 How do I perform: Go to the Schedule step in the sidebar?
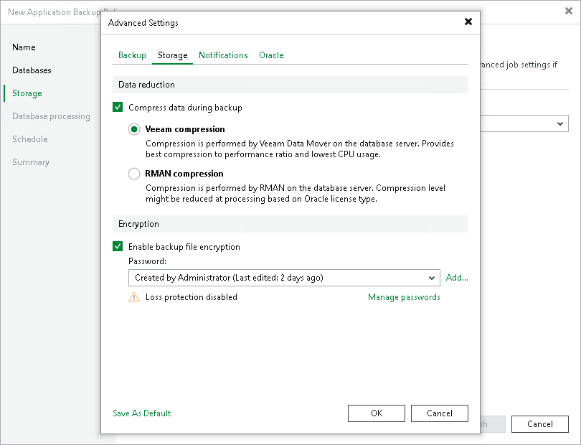pos(29,139)
